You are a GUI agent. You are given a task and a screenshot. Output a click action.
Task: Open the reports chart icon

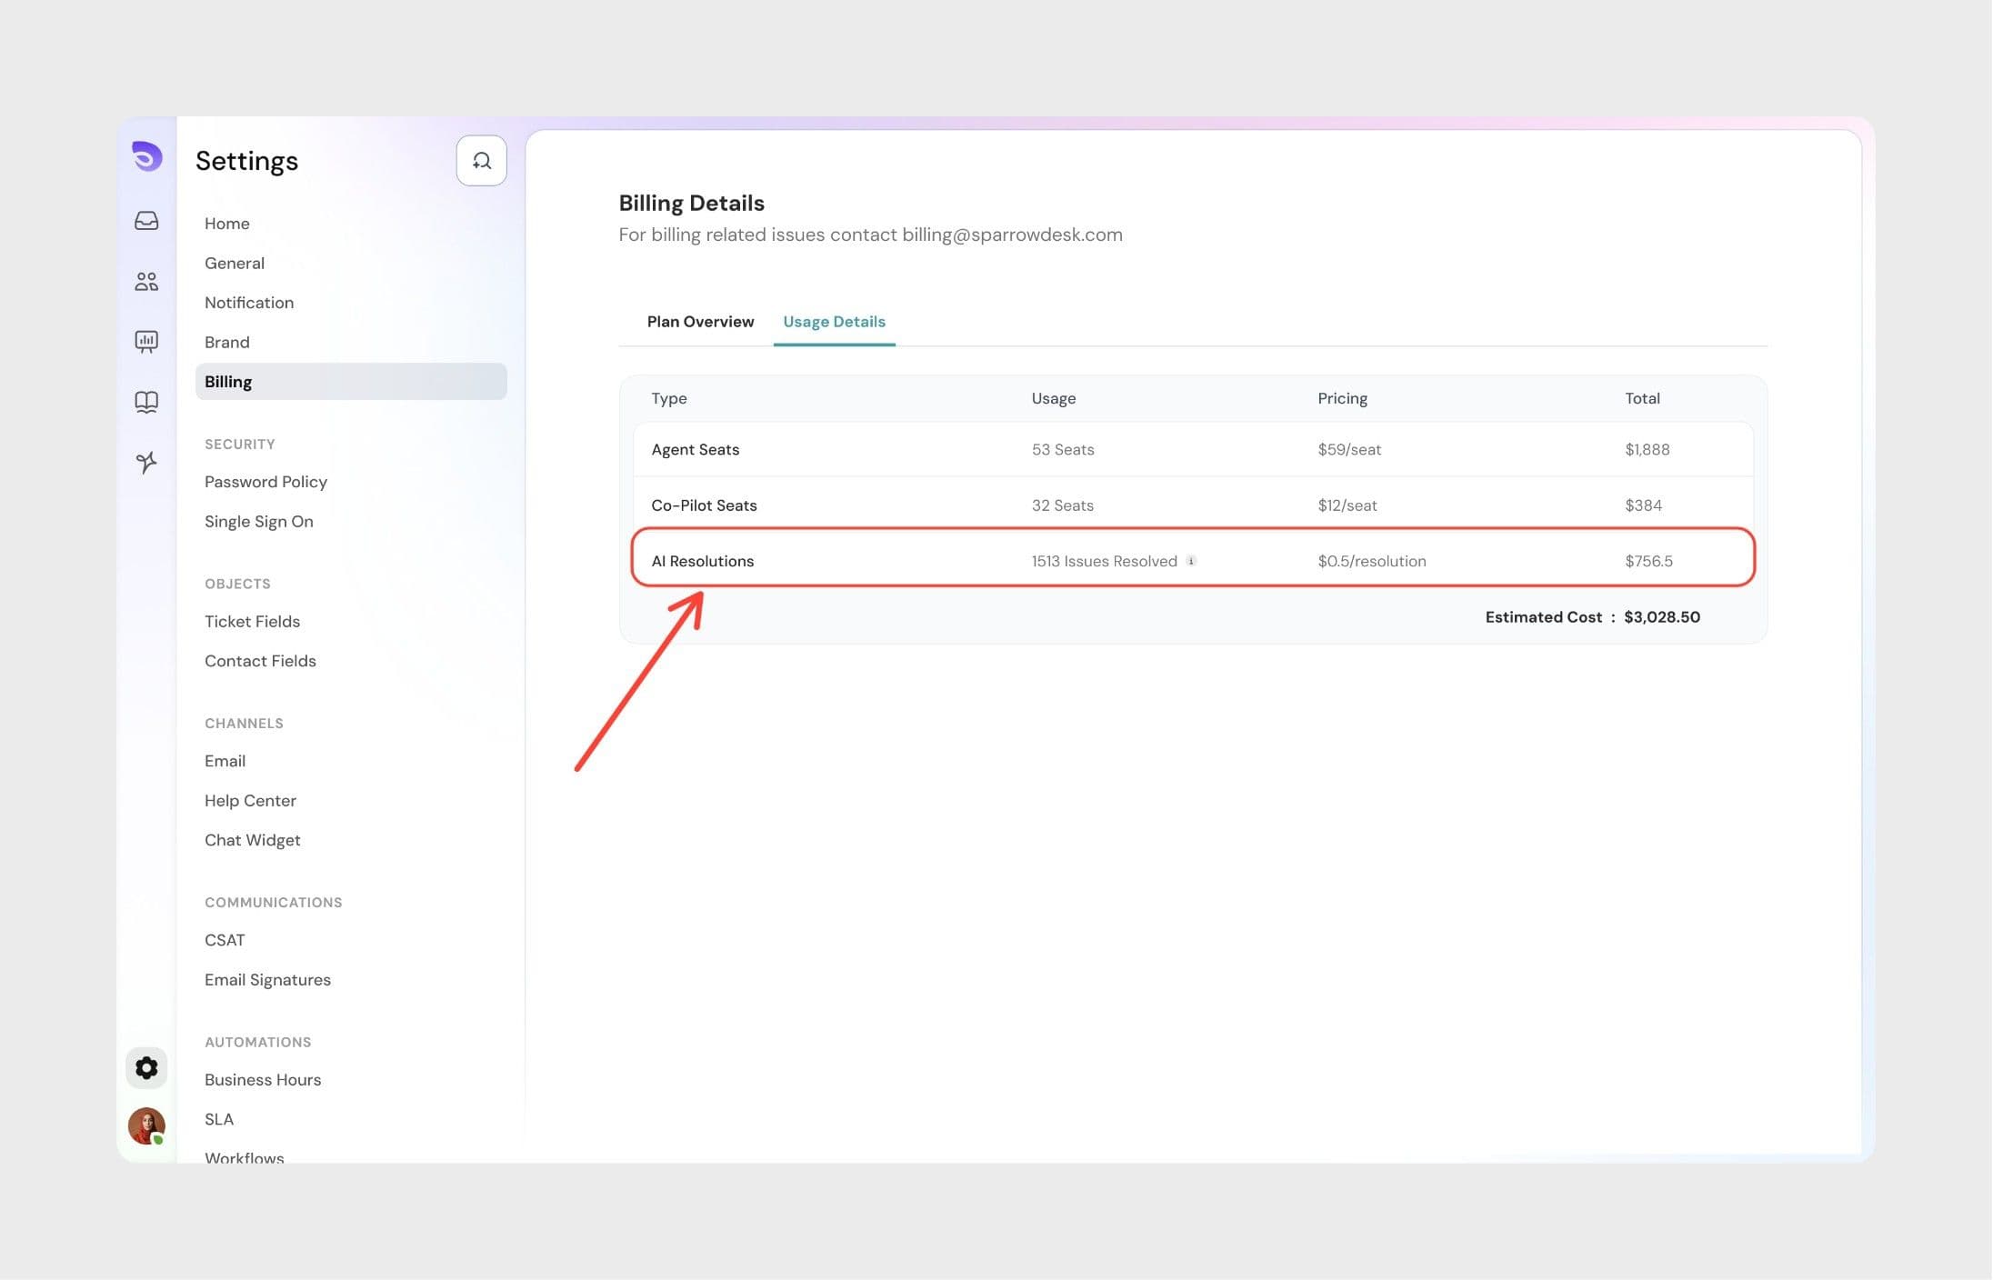tap(146, 342)
